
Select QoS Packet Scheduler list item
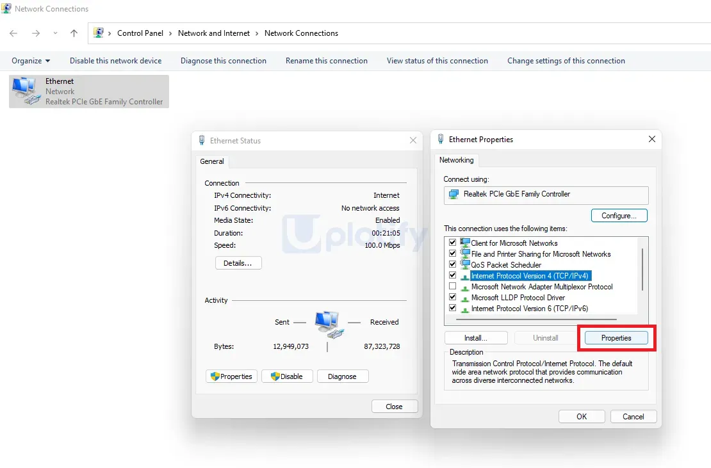[x=506, y=265]
